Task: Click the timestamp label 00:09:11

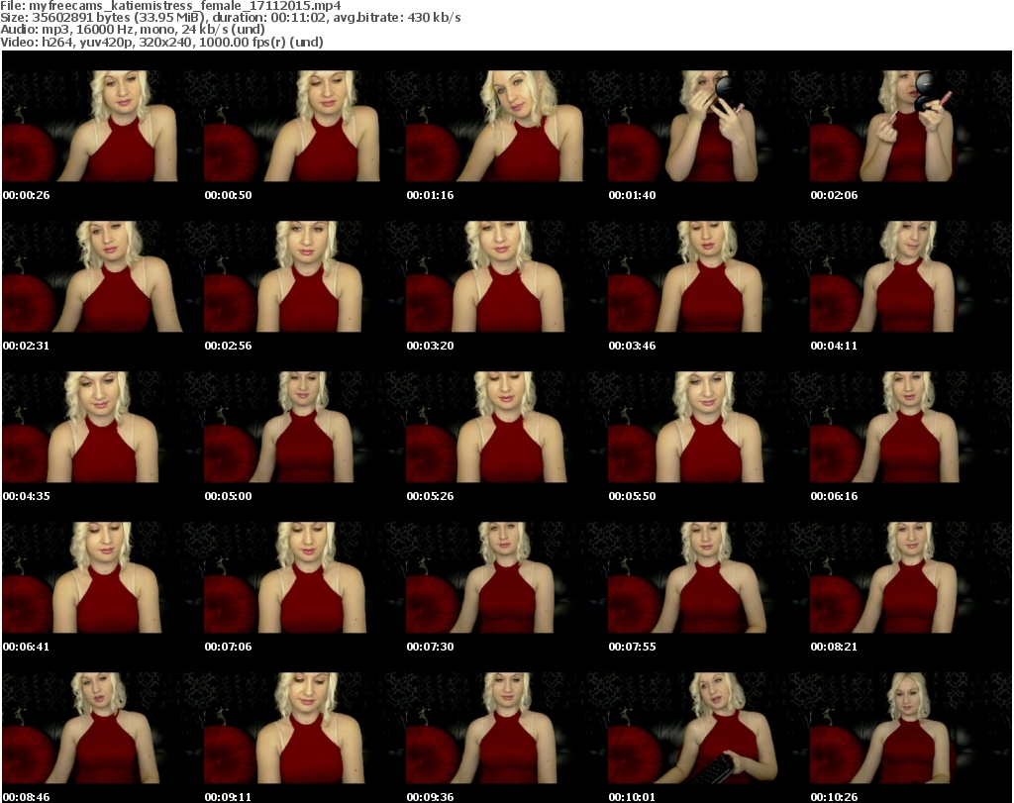Action: (x=229, y=797)
